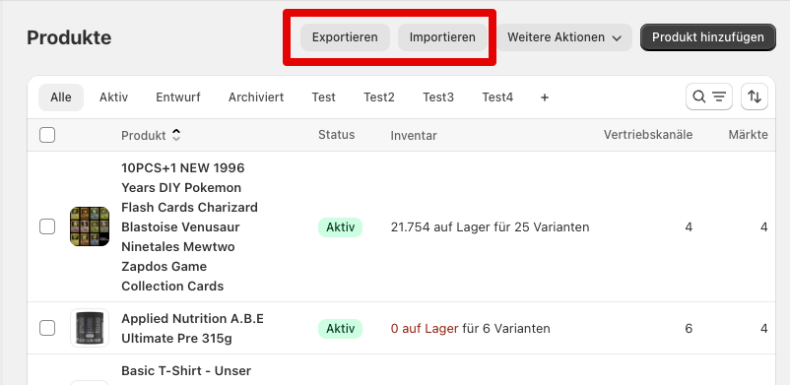
Task: Add a new view with plus icon
Action: click(x=544, y=97)
